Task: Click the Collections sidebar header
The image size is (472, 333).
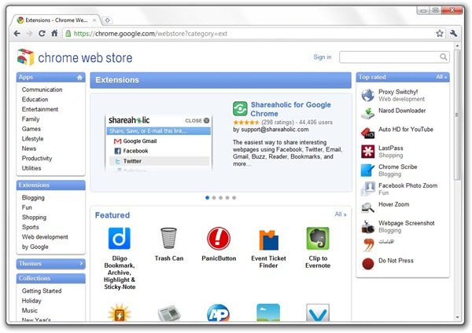Action: tap(51, 278)
